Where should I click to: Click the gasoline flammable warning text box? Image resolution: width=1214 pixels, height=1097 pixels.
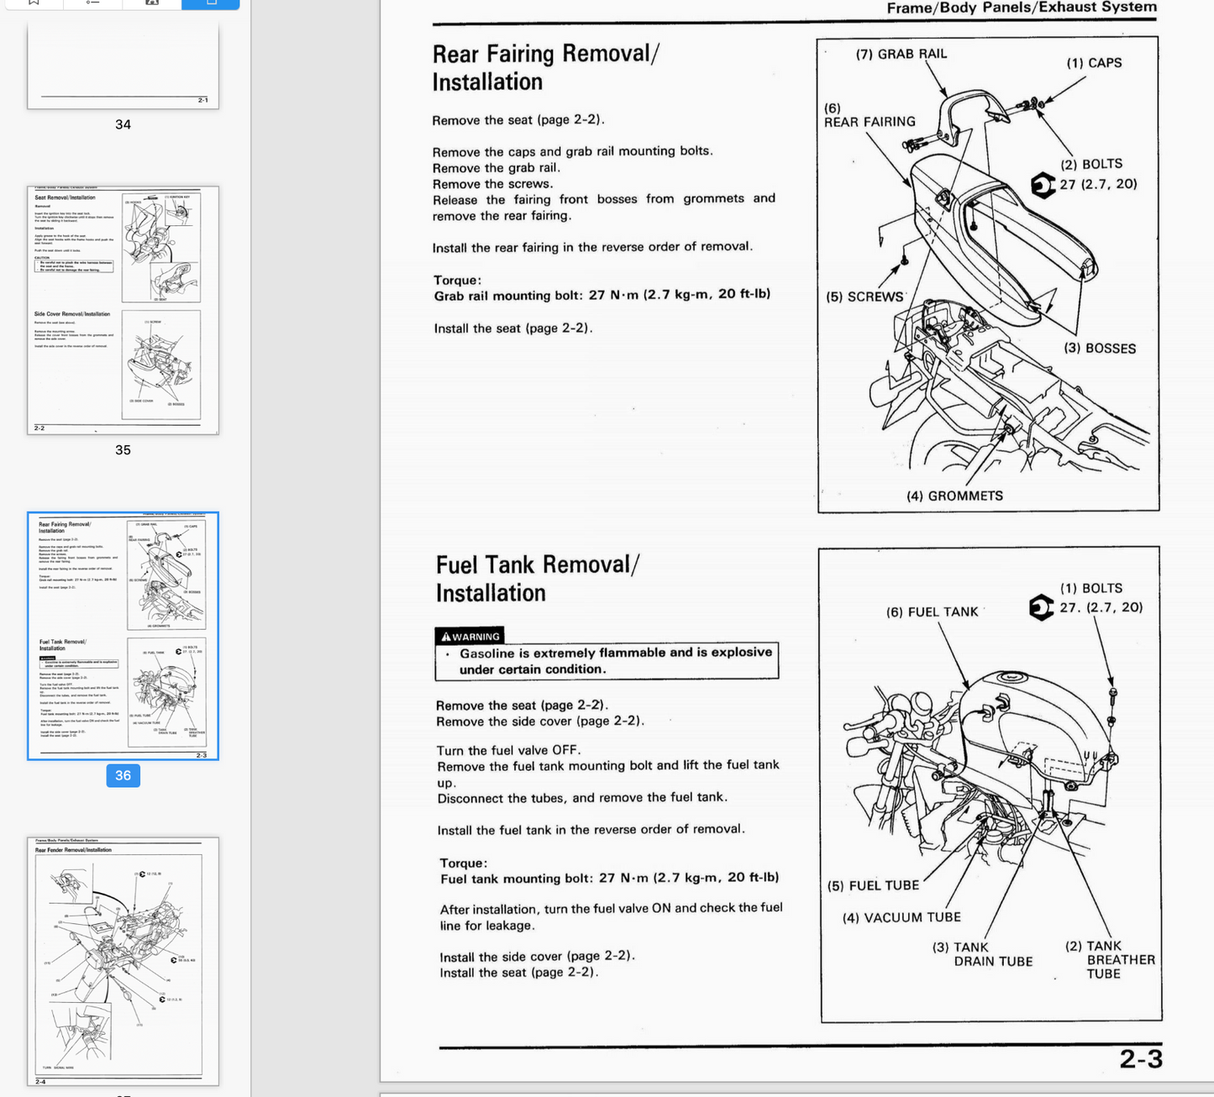(x=607, y=661)
